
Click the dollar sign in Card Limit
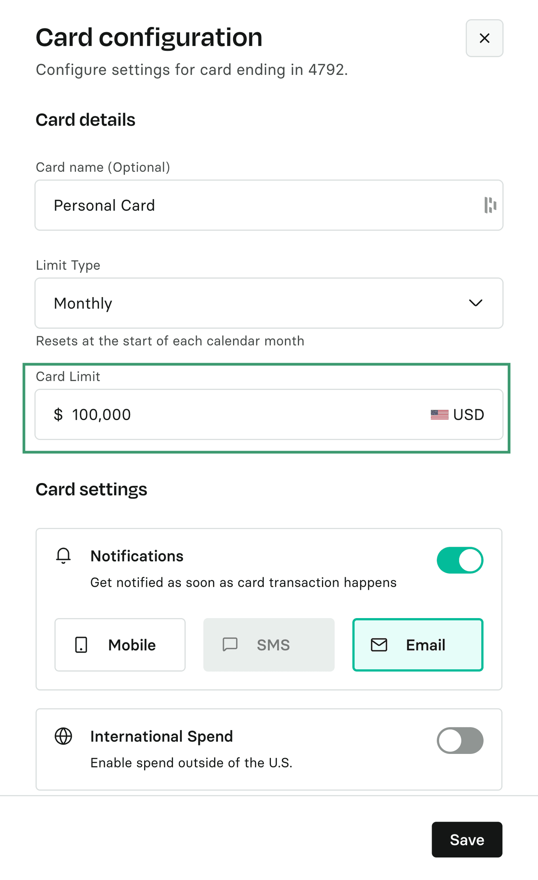pyautogui.click(x=58, y=415)
